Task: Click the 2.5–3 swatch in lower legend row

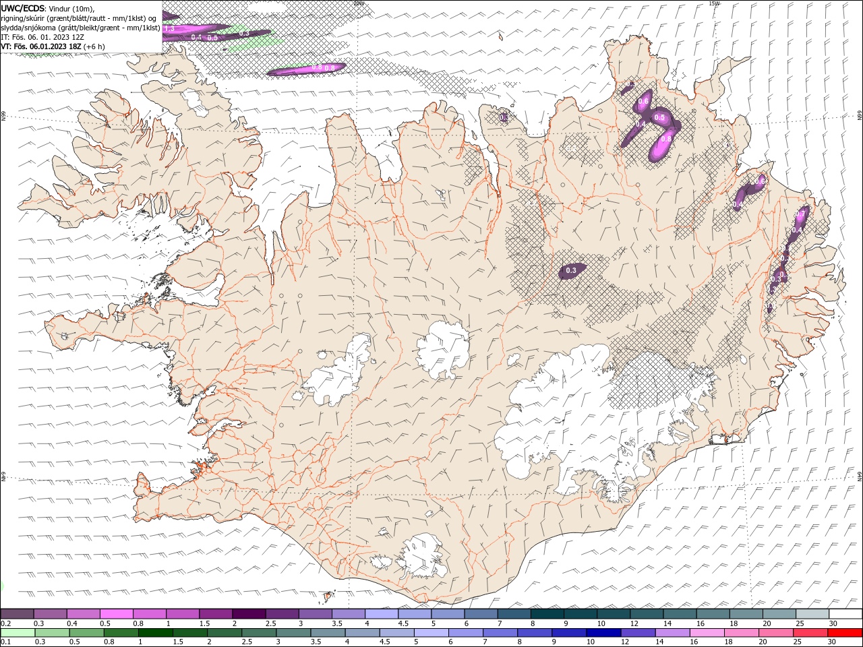Action: click(x=259, y=633)
